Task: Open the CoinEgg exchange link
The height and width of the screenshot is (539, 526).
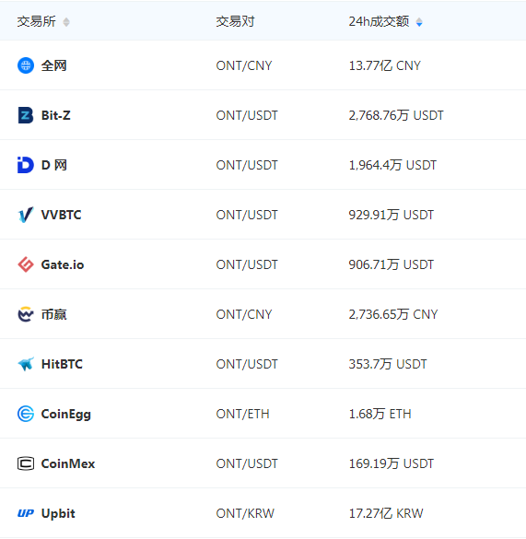Action: [66, 414]
